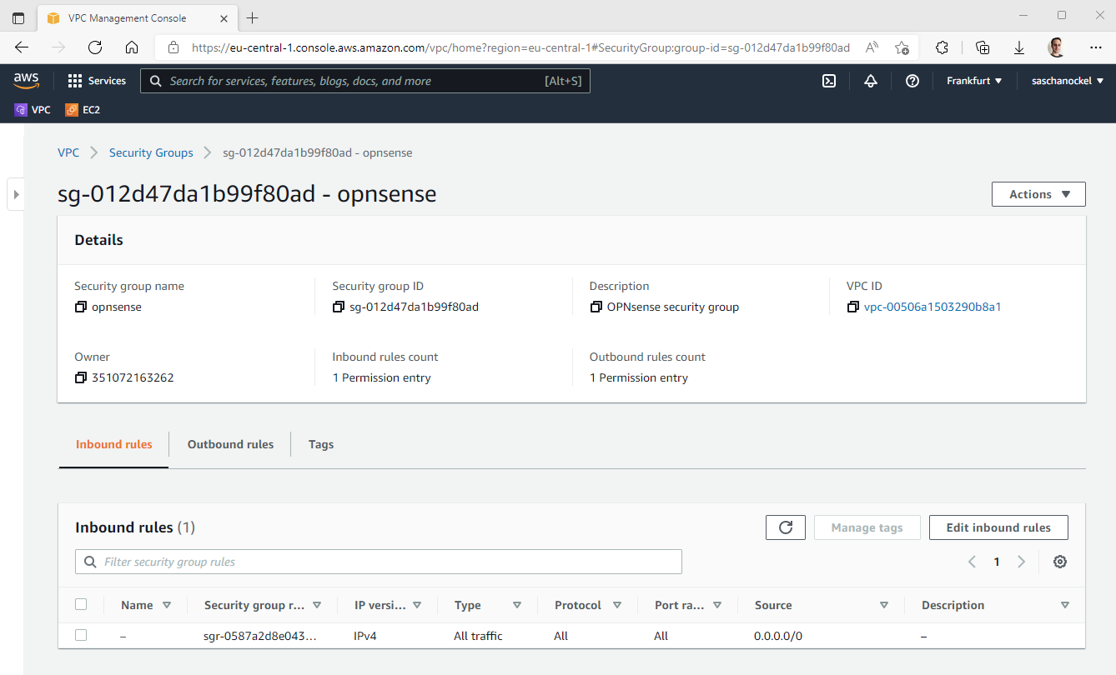Select the All traffic type cell
Image resolution: width=1116 pixels, height=675 pixels.
coord(478,636)
